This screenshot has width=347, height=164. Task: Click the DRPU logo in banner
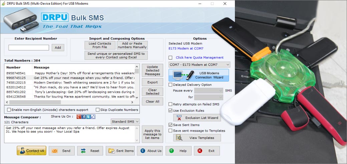tap(55, 17)
